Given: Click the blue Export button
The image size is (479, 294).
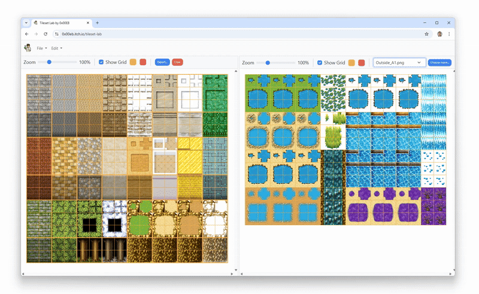Looking at the screenshot, I should tap(162, 62).
